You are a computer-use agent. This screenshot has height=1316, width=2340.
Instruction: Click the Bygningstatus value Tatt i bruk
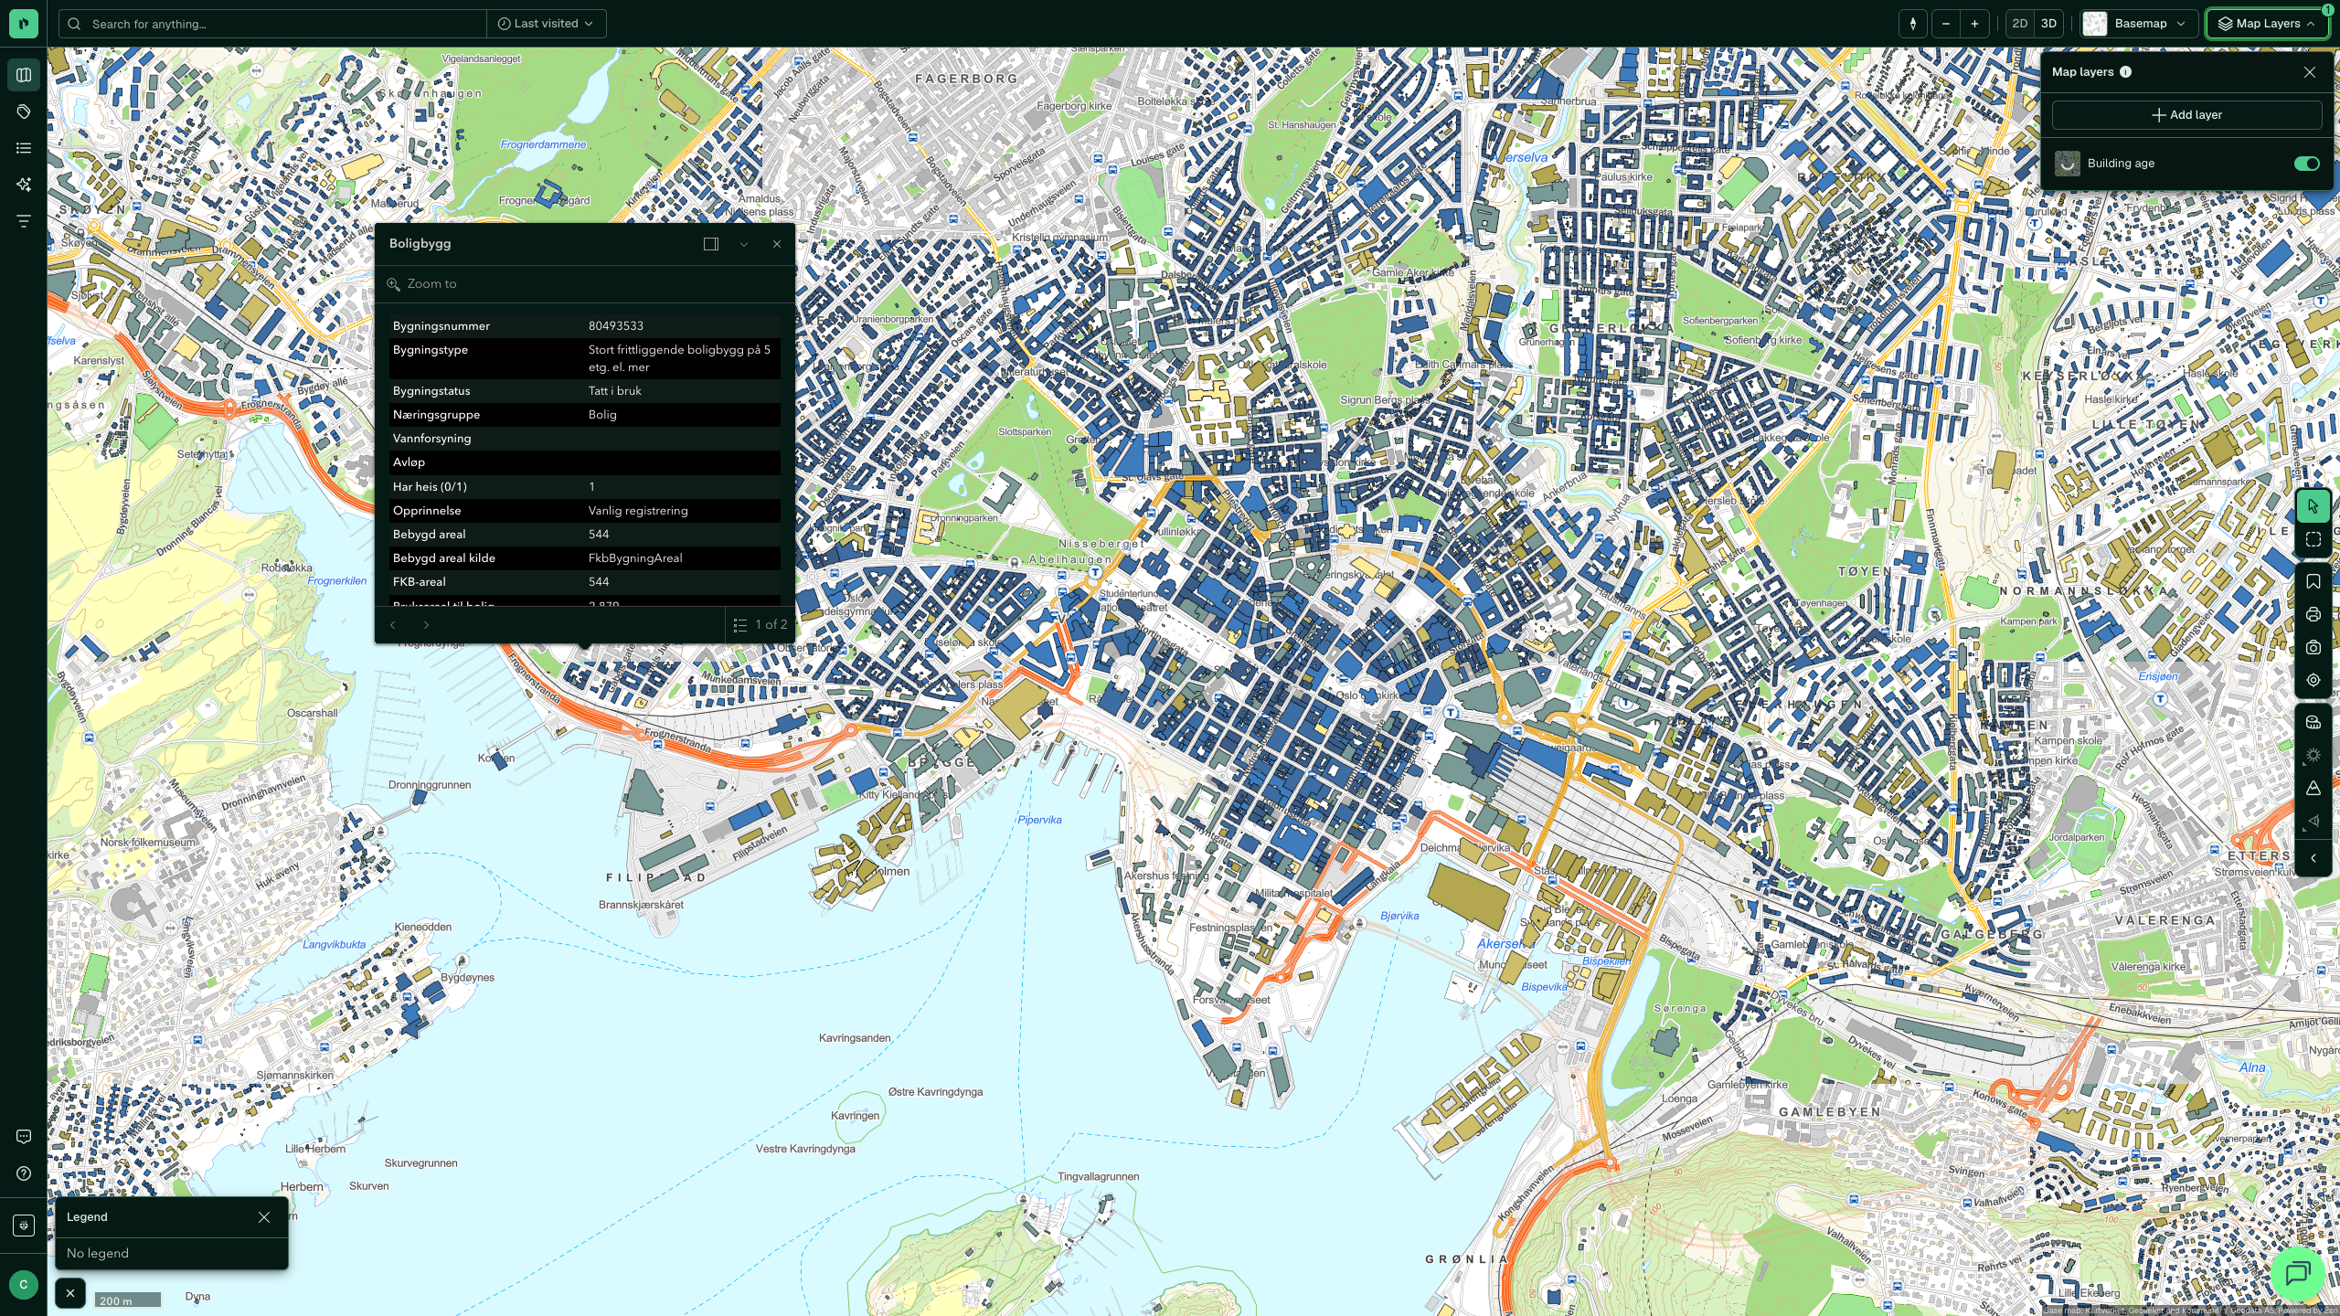[615, 391]
